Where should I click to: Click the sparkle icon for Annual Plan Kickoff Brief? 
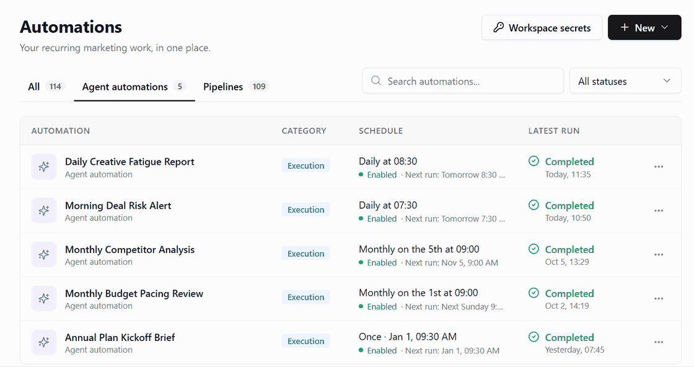44,342
